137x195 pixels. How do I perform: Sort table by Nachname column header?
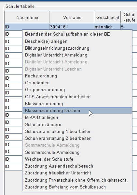point(27,17)
